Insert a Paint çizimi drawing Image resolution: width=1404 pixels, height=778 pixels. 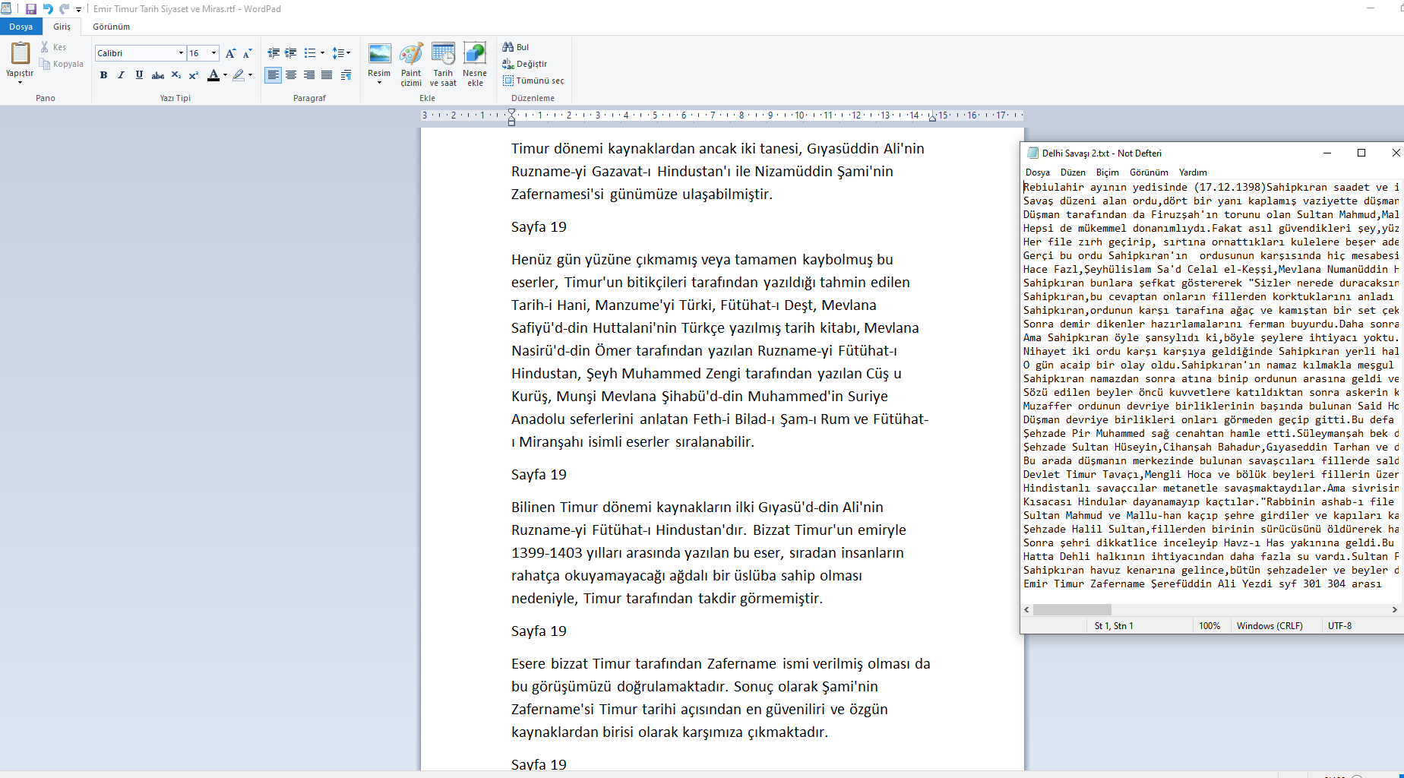[x=411, y=65]
